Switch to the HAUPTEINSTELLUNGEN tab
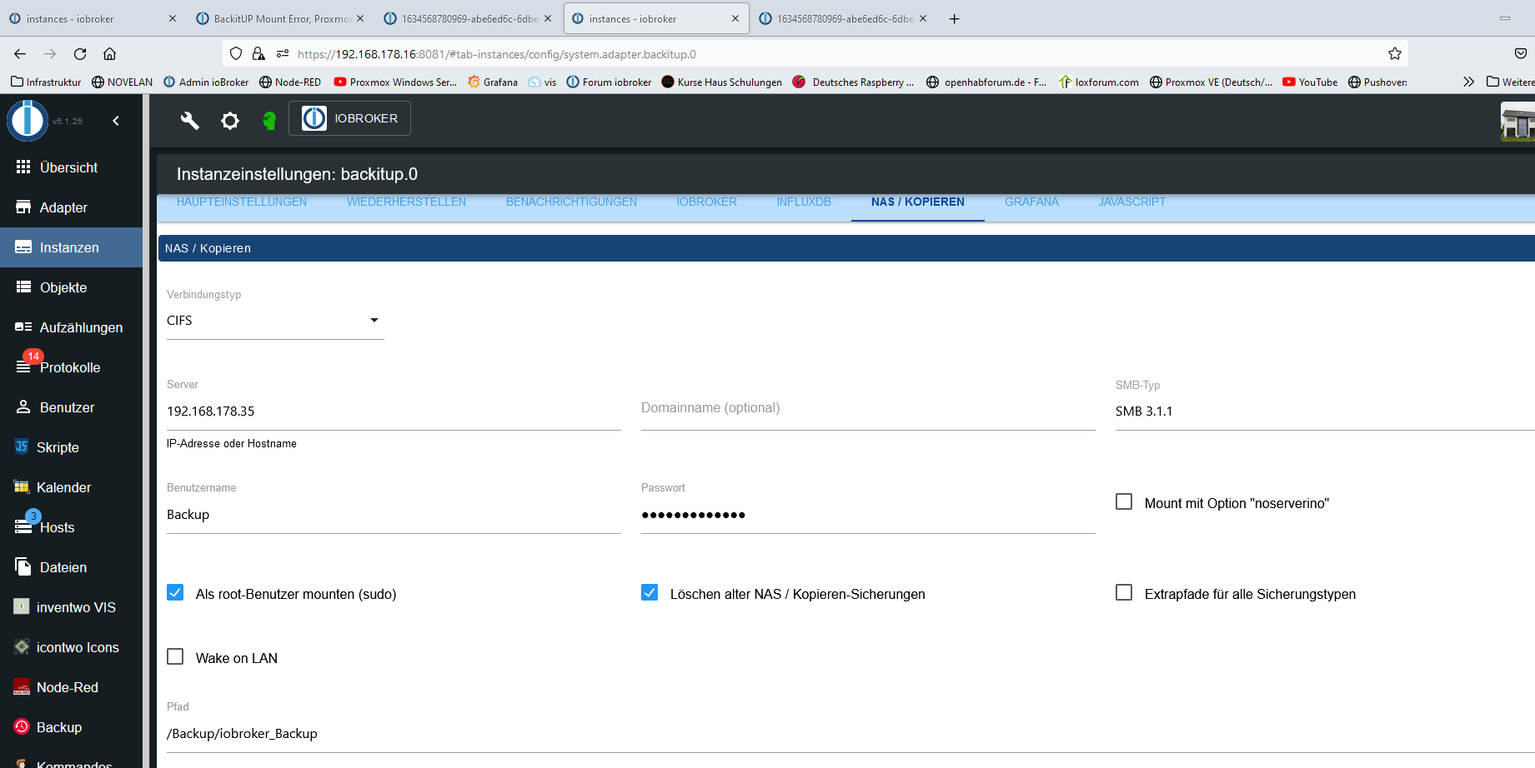This screenshot has width=1535, height=768. click(x=242, y=202)
